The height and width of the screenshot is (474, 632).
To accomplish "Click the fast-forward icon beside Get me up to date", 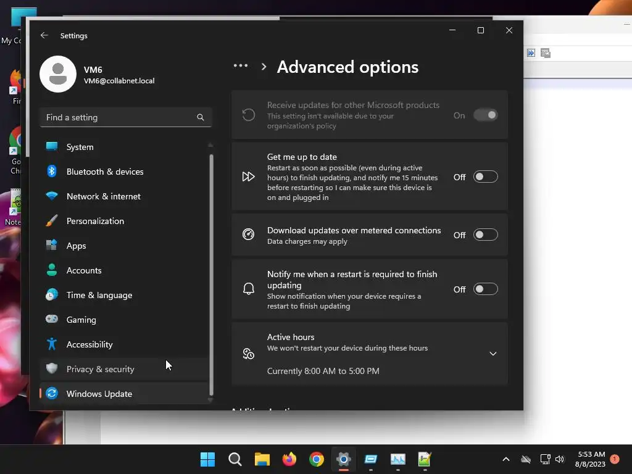I will point(248,177).
